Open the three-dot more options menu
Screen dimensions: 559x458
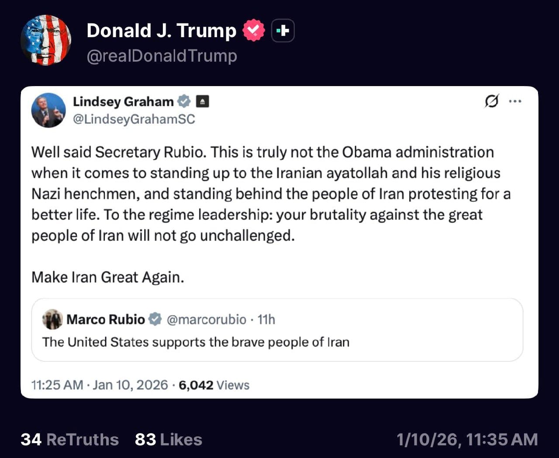tap(516, 101)
